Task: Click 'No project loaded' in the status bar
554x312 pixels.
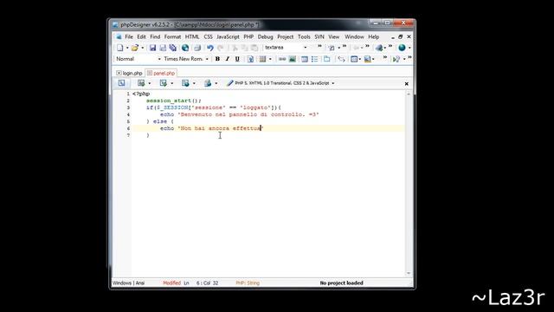Action: 341,283
